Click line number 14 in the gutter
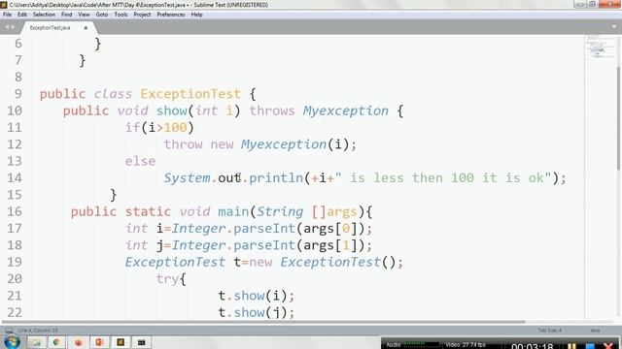 pyautogui.click(x=15, y=177)
